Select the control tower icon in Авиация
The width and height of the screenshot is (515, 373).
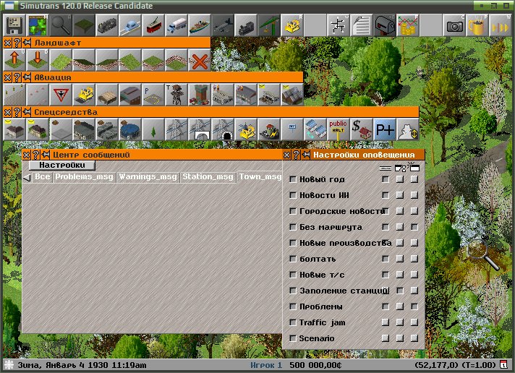(x=176, y=95)
